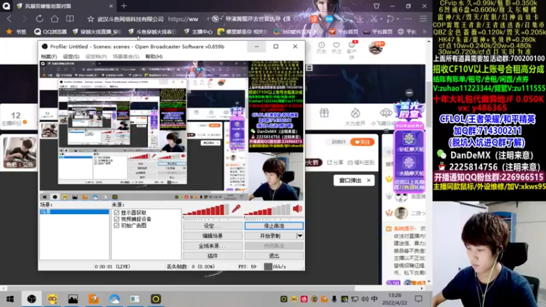546x307 pixels.
Task: Uncheck the 初始广告图 source
Action: (117, 225)
